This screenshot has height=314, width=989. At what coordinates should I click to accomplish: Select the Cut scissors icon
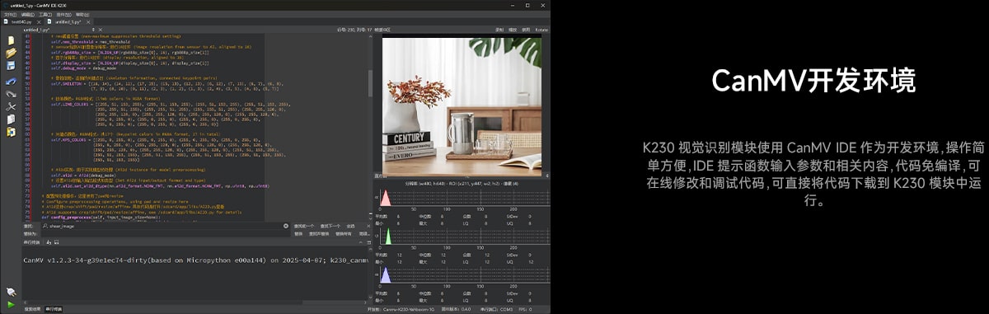11,107
